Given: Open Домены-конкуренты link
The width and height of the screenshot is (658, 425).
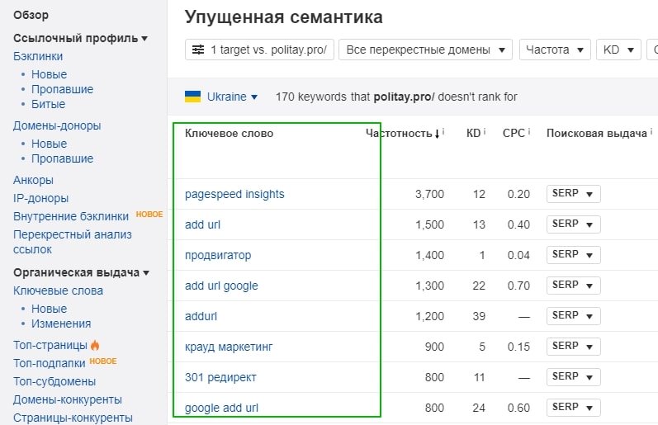Looking at the screenshot, I should click(67, 399).
